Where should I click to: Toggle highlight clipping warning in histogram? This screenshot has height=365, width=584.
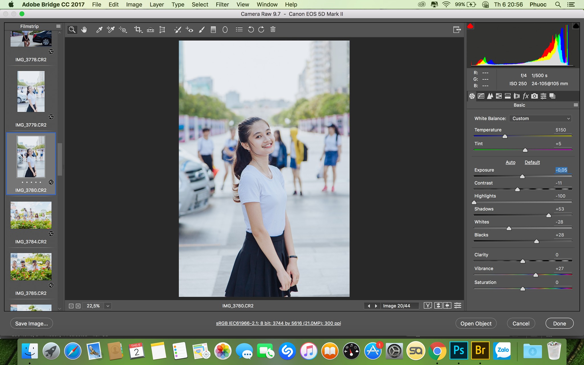click(576, 26)
